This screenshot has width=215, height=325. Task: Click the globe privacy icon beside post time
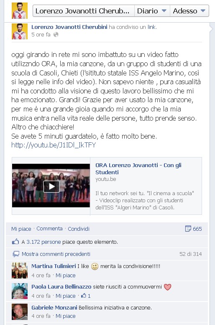click(56, 35)
